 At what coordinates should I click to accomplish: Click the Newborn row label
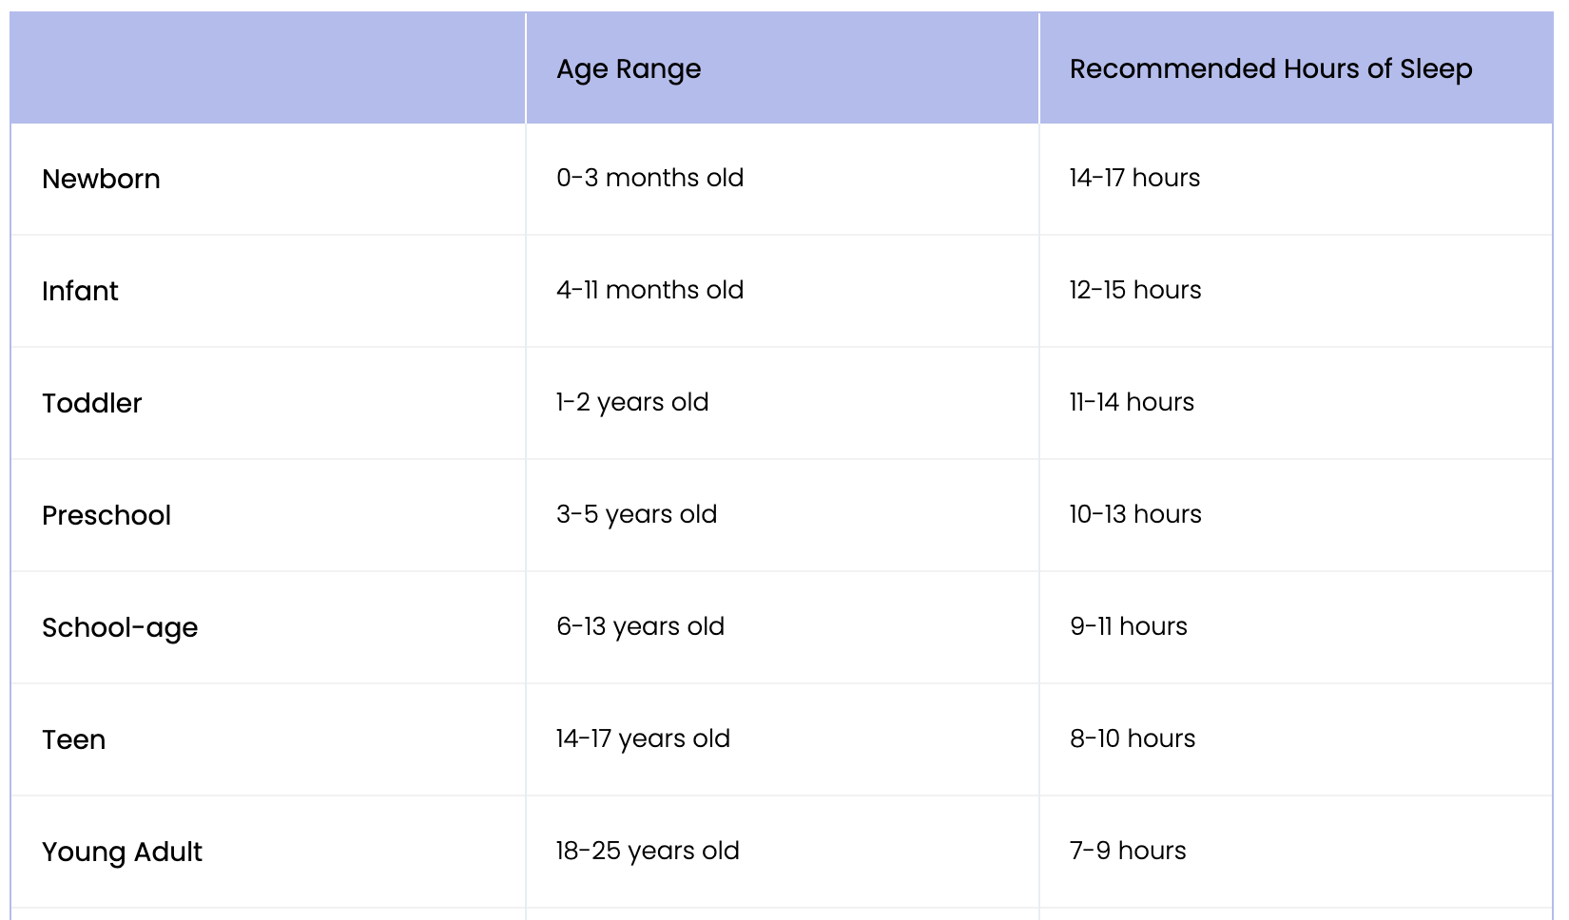tap(101, 179)
